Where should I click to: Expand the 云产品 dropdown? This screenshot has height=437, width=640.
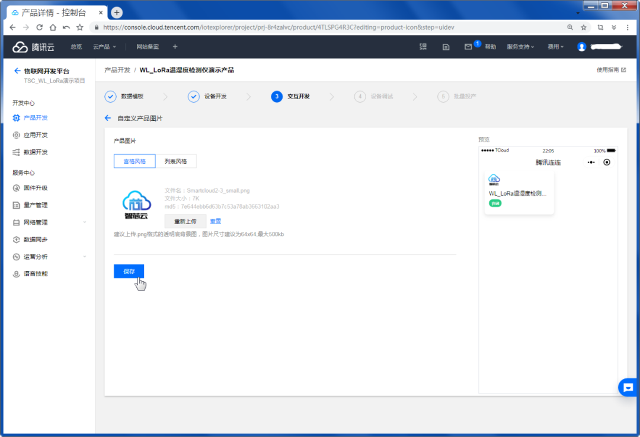click(x=104, y=47)
